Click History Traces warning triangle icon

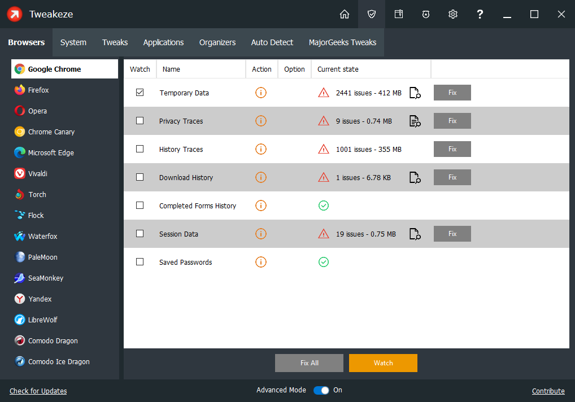tap(324, 149)
